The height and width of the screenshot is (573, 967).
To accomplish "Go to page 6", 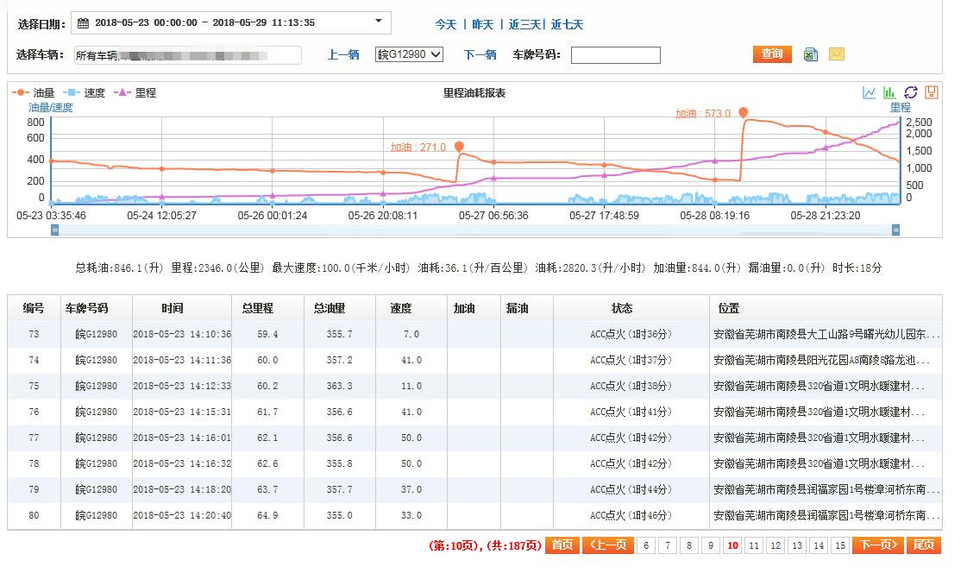I will tap(646, 545).
